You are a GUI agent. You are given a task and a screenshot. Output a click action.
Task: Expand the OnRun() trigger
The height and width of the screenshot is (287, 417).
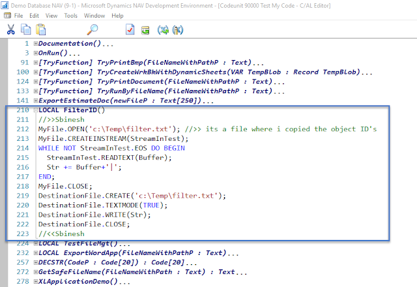click(36, 53)
